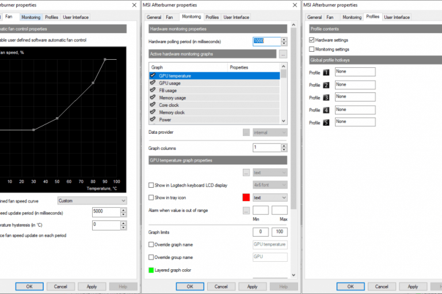Toggle the Memory usage graph checkmark
Image resolution: width=442 pixels, height=294 pixels.
pos(153,98)
